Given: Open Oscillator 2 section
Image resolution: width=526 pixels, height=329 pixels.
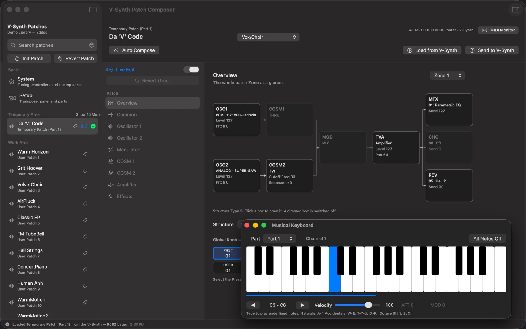Looking at the screenshot, I should coord(153,138).
